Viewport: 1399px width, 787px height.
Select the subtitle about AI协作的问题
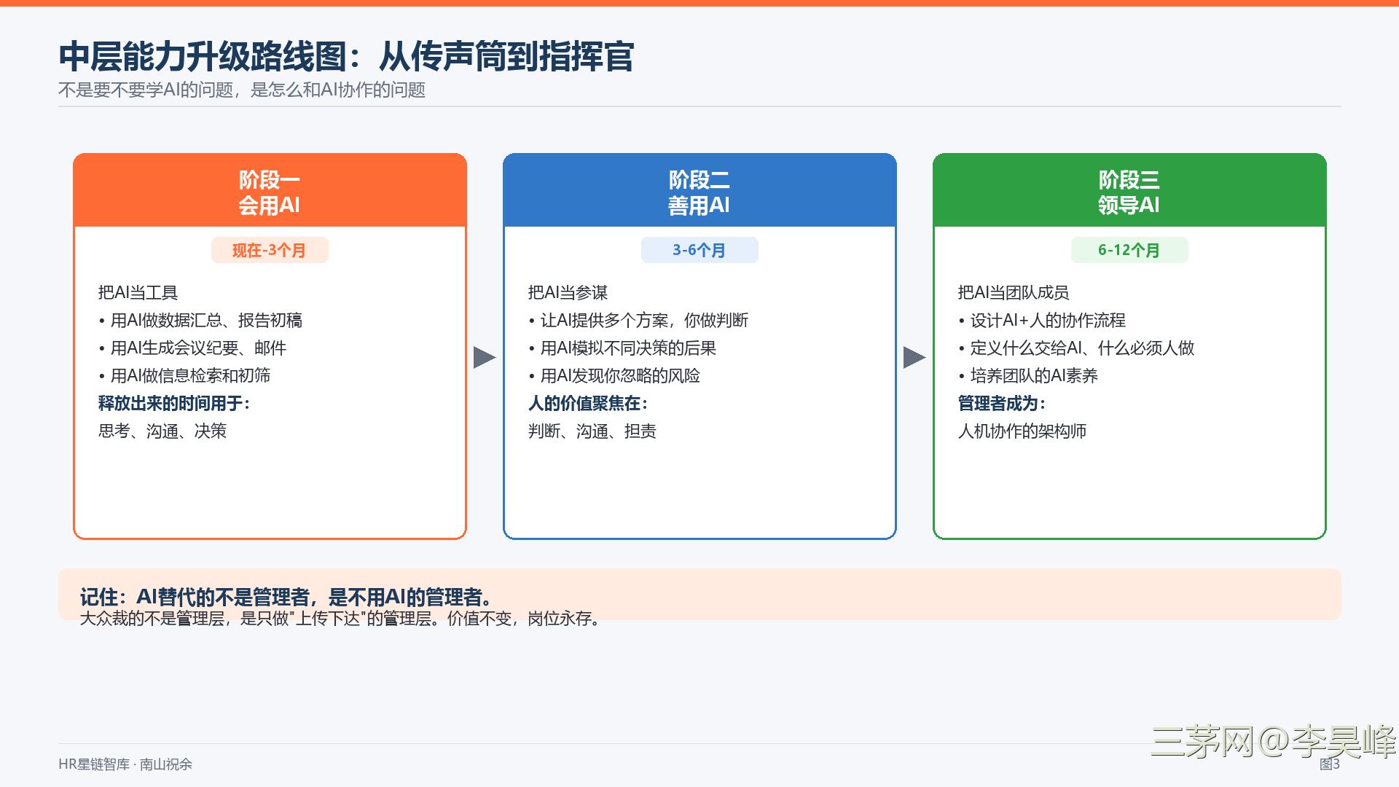click(242, 90)
